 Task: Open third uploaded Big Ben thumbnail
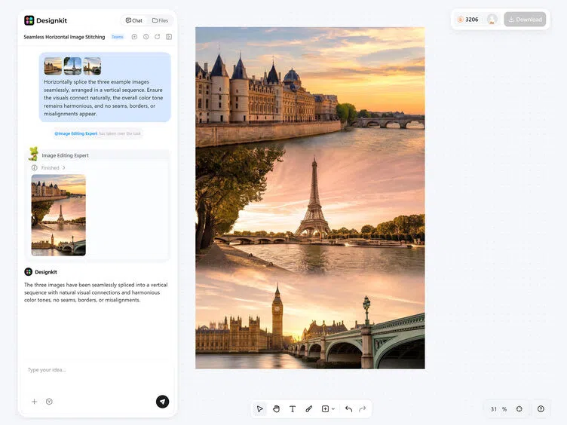pyautogui.click(x=92, y=66)
